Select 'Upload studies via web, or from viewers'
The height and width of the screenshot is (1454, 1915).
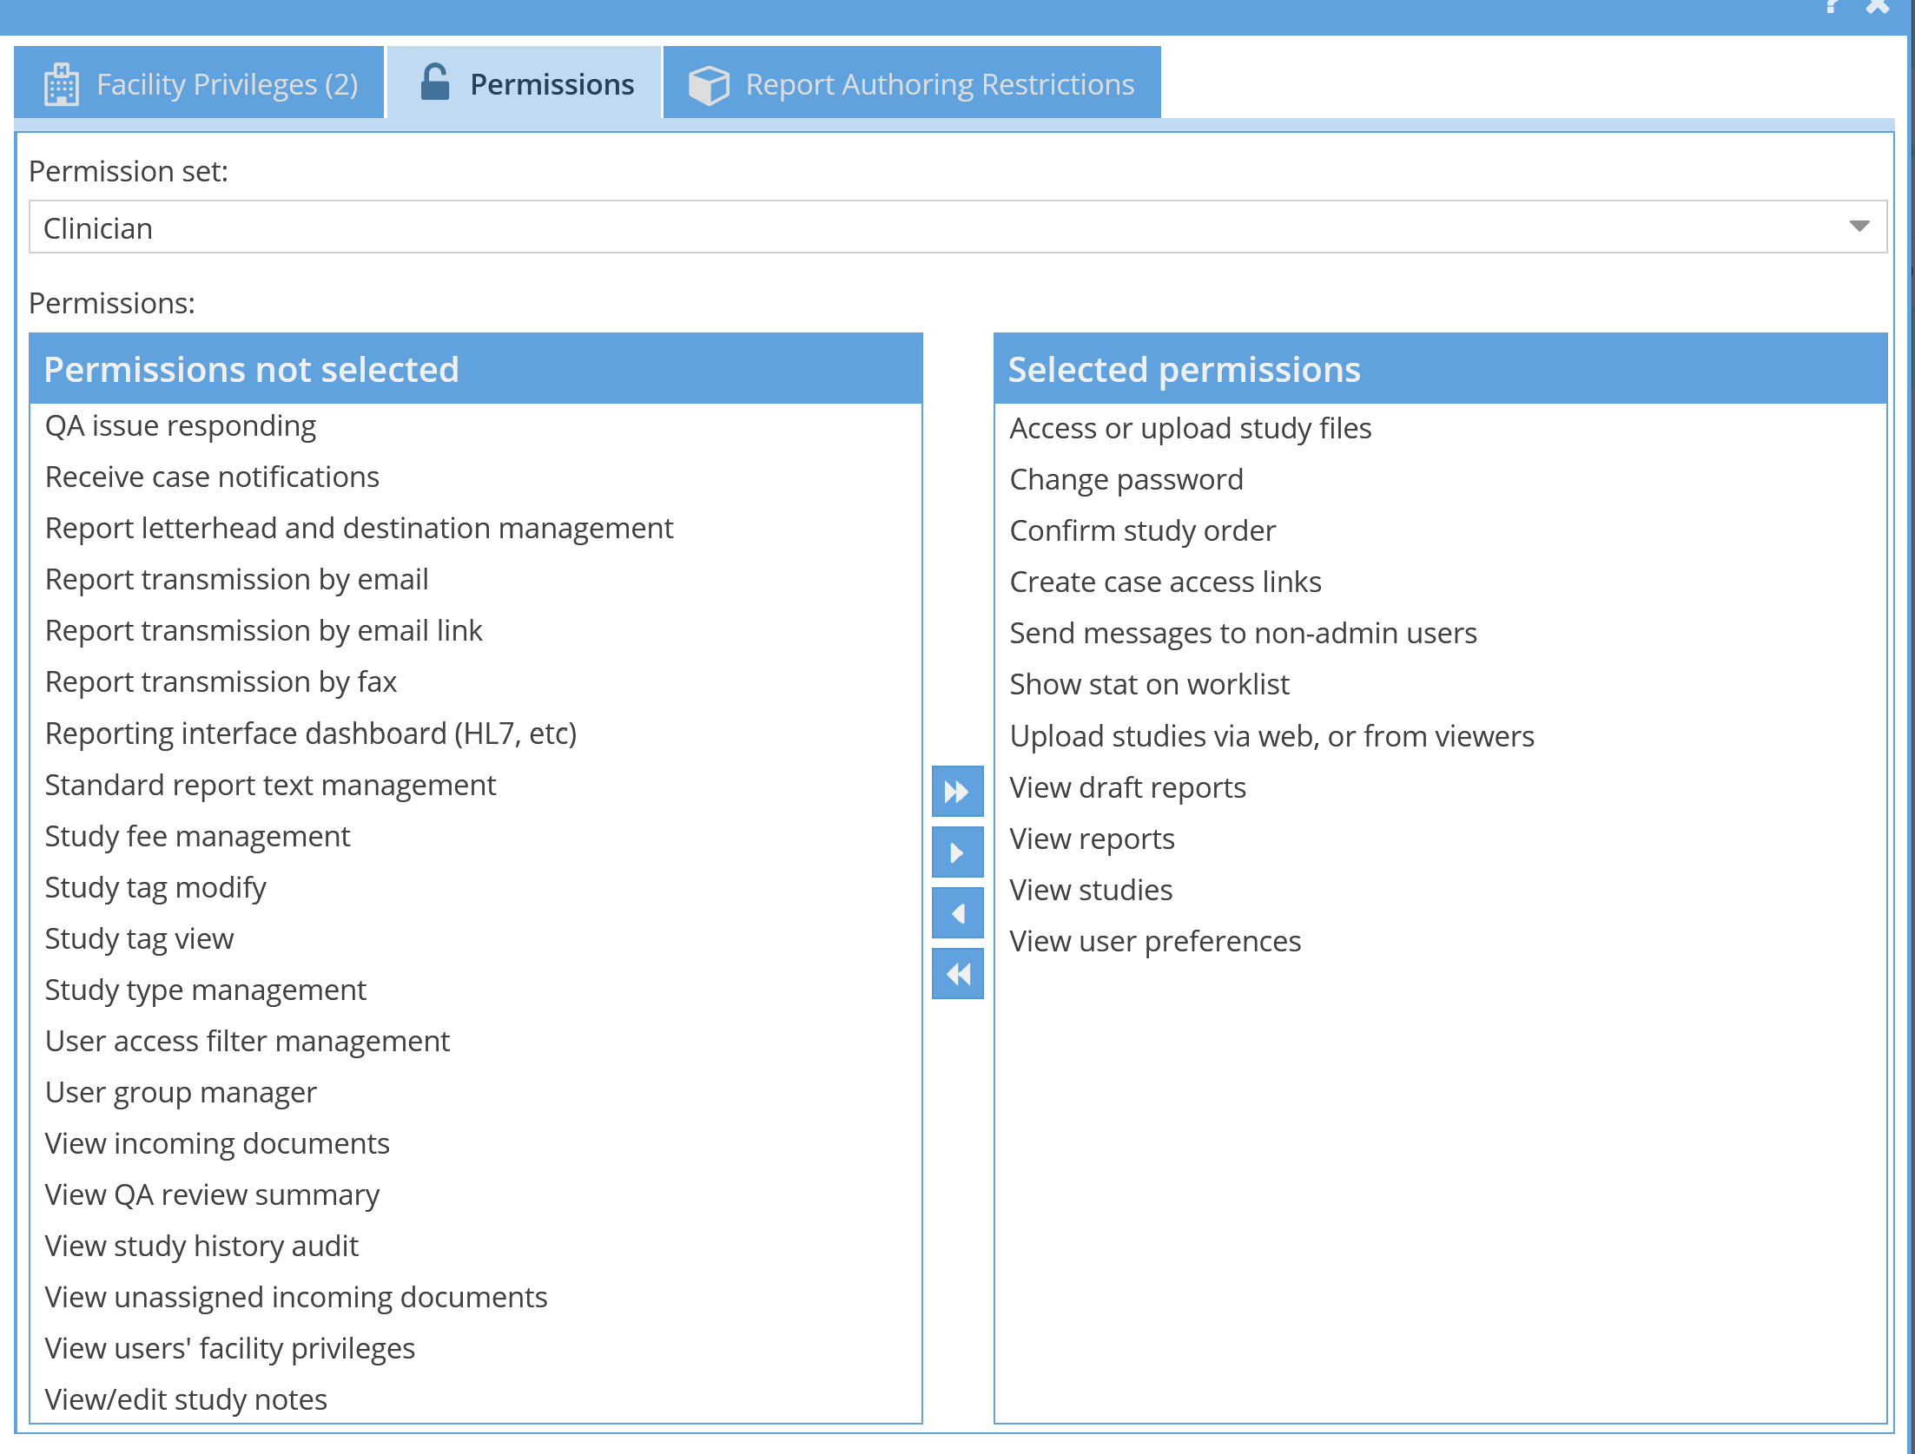[1440, 737]
